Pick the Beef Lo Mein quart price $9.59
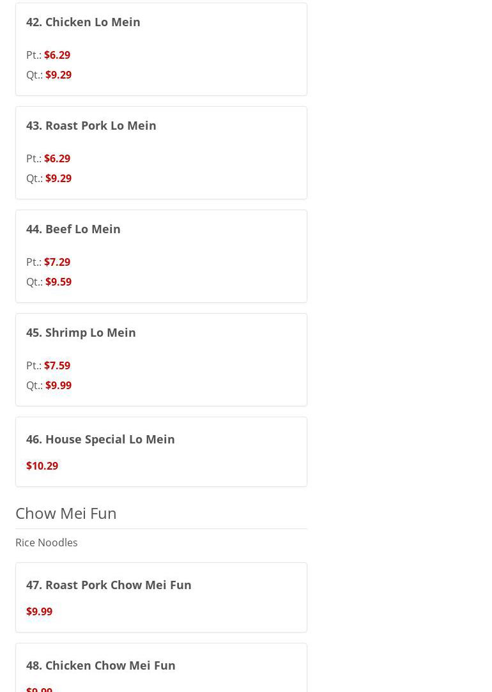This screenshot has width=492, height=692. click(58, 282)
